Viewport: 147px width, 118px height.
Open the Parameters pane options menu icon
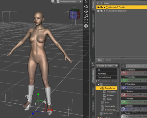[x=93, y=64]
